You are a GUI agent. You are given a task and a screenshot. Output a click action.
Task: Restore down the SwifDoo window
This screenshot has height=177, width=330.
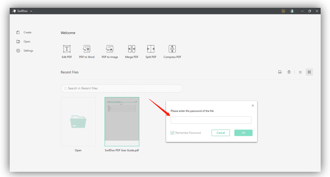[x=309, y=11]
